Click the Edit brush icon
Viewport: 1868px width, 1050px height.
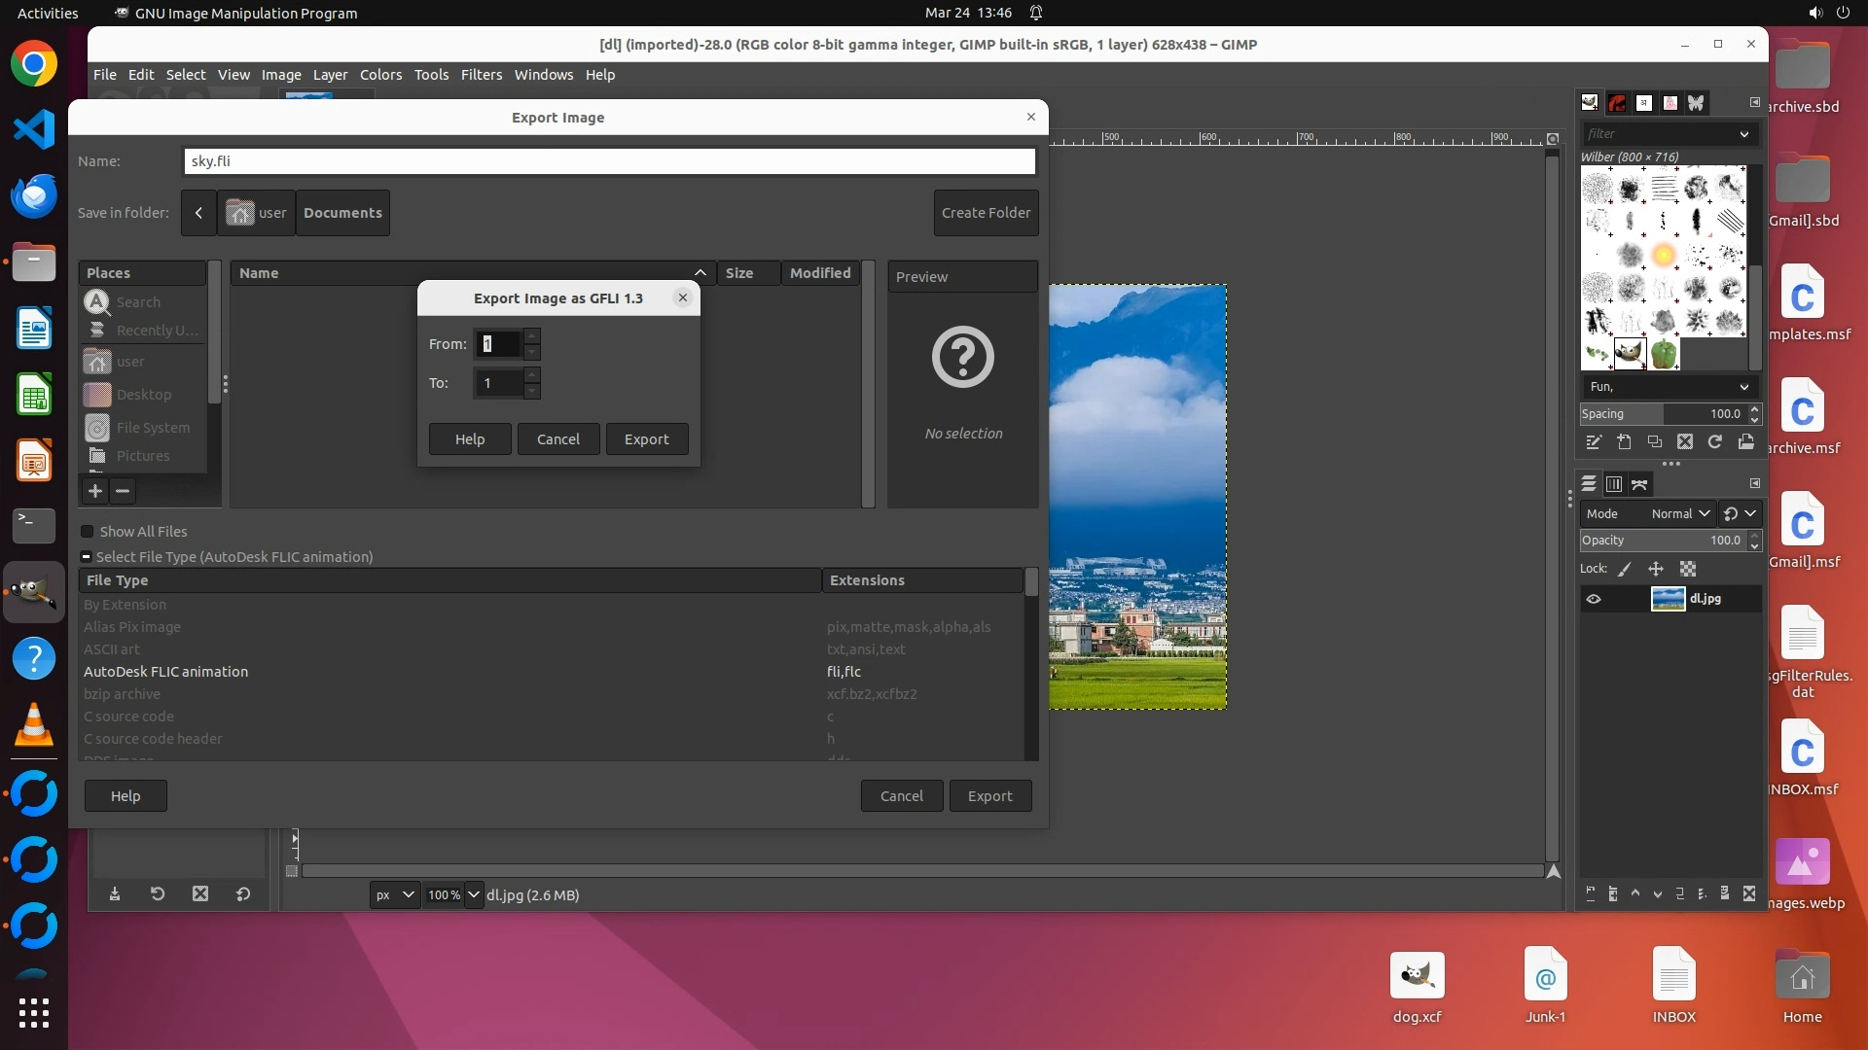pyautogui.click(x=1593, y=442)
